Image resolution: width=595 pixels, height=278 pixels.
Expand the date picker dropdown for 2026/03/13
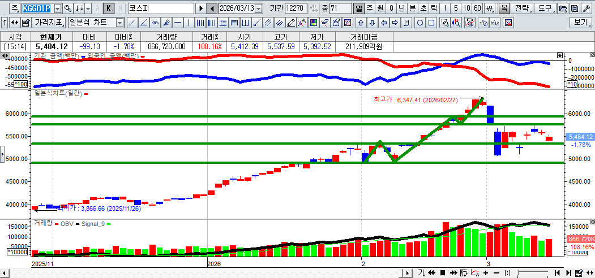[259, 8]
